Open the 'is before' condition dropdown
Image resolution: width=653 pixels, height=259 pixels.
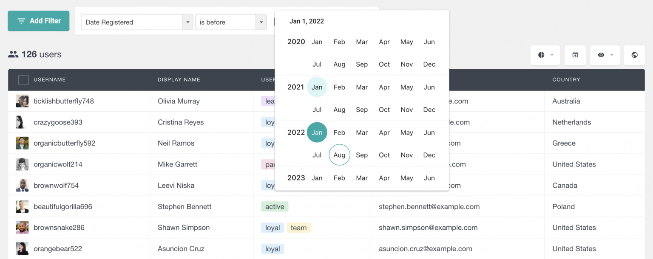261,22
